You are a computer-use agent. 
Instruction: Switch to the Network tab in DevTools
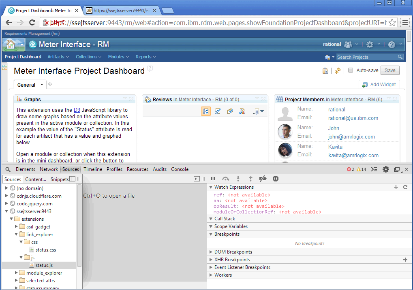(49, 169)
